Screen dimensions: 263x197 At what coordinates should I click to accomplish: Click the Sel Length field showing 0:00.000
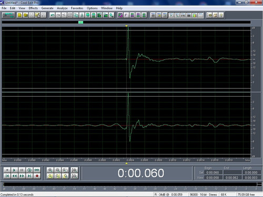pyautogui.click(x=251, y=172)
